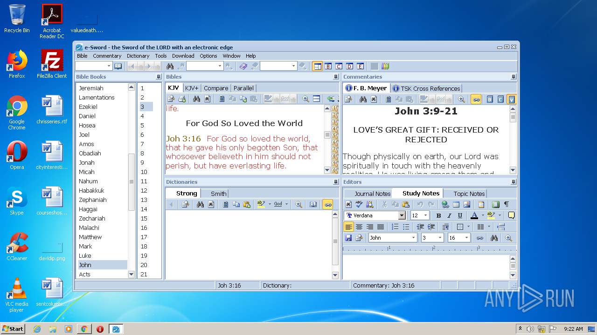Switch to Editor layout E in main toolbar
This screenshot has height=335, width=597.
(360, 66)
